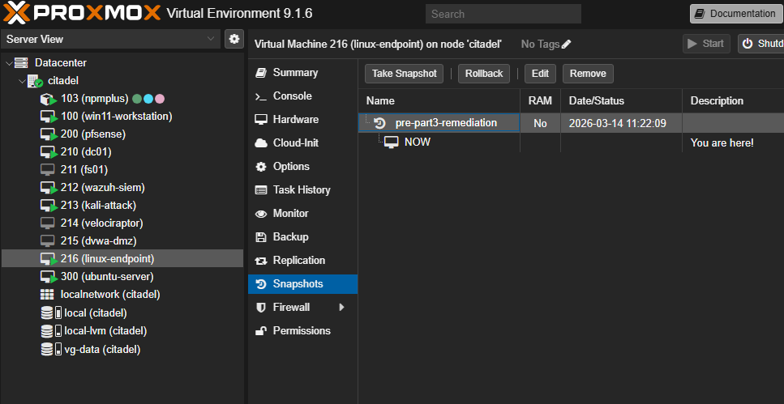Click the Start VM button
The image size is (784, 404).
pos(706,44)
